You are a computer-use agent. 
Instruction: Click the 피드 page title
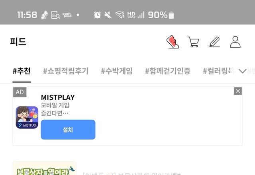tap(18, 41)
